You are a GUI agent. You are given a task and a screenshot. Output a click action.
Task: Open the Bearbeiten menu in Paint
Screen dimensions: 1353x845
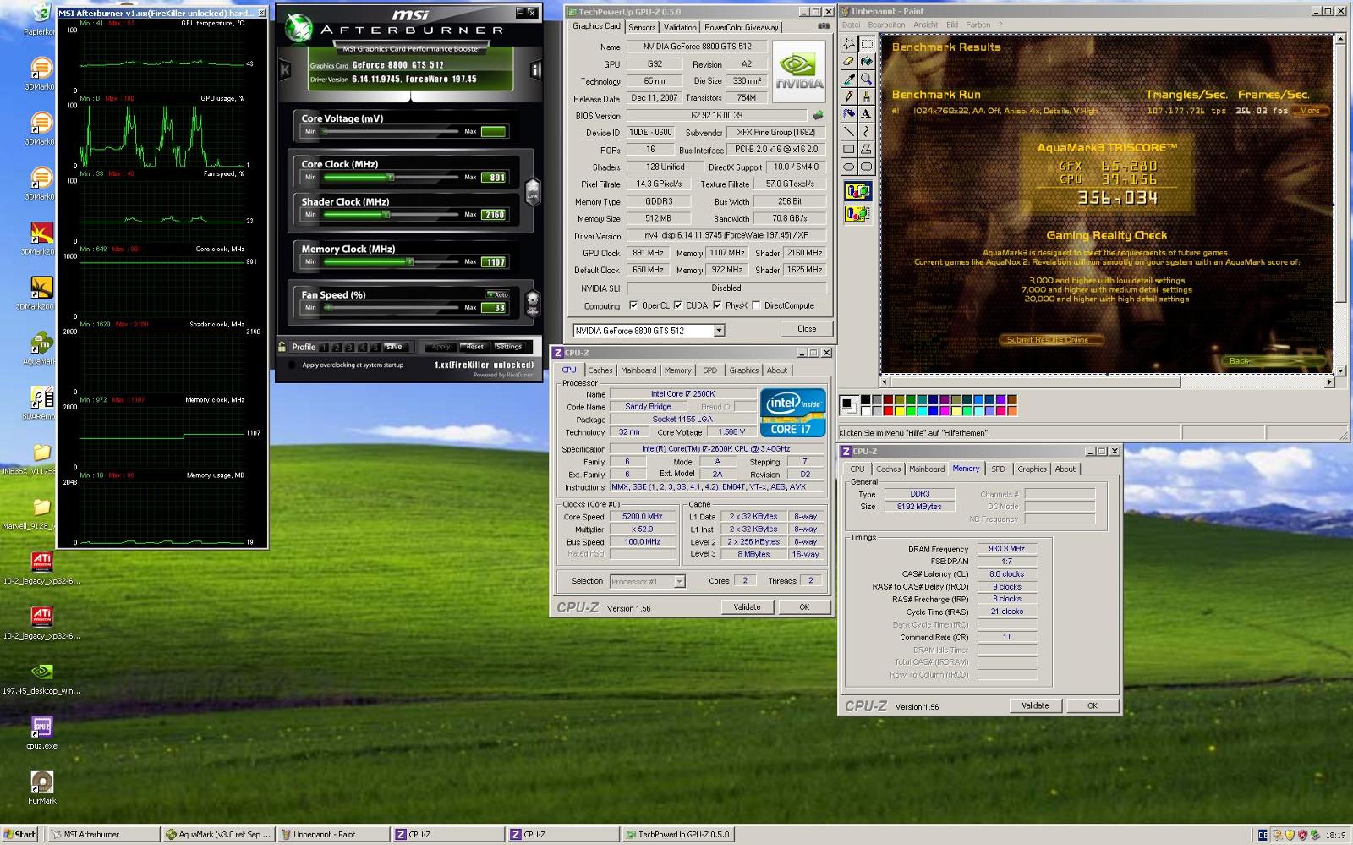pos(886,25)
